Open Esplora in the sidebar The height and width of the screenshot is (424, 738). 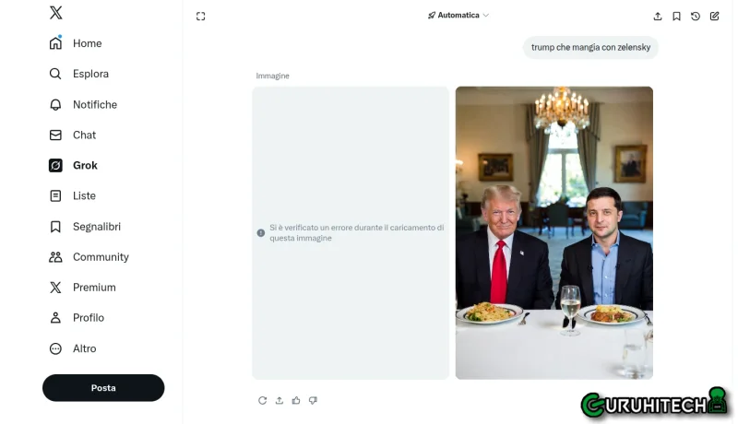pyautogui.click(x=90, y=74)
